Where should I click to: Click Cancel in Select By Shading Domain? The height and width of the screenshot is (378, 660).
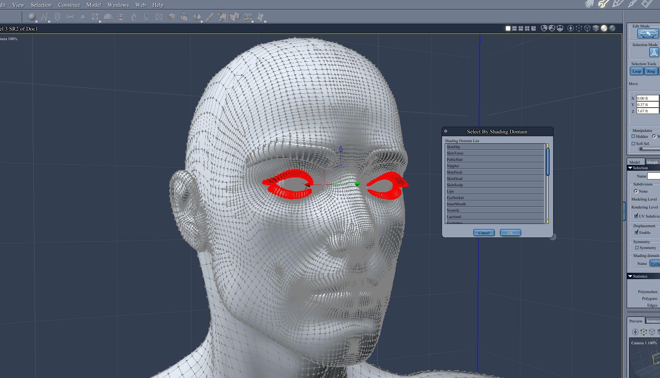pos(484,233)
